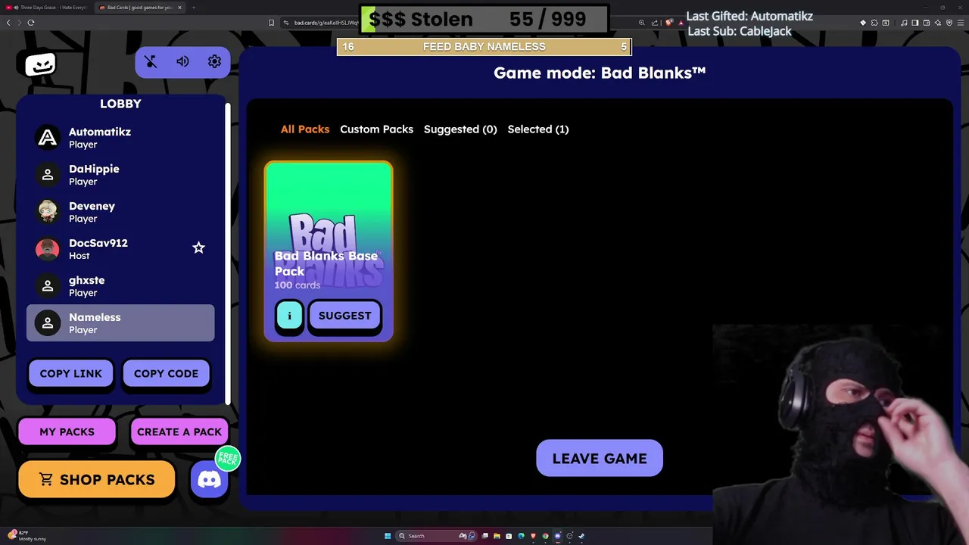Go forward in browser history
The width and height of the screenshot is (969, 545).
[19, 23]
